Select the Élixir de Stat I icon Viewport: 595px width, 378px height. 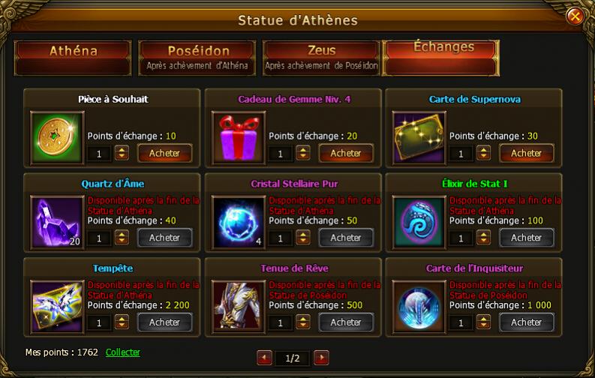coord(419,223)
